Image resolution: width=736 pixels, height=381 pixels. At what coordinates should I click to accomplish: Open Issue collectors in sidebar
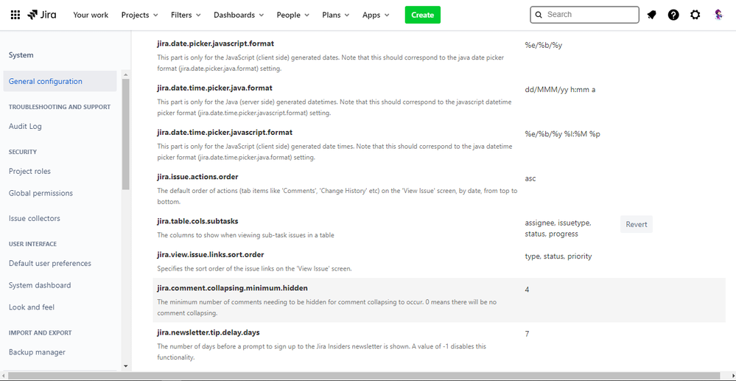pos(35,218)
